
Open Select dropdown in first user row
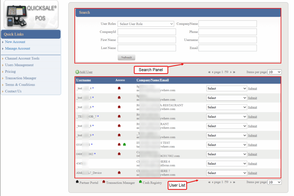click(x=226, y=89)
